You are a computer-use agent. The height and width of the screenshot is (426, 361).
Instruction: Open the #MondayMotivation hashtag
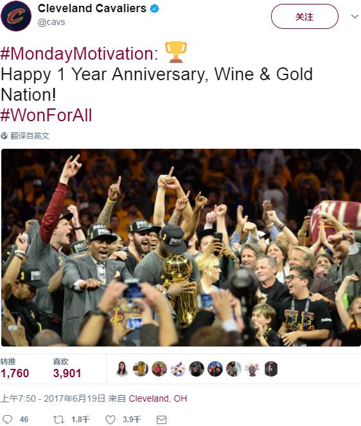tap(79, 53)
